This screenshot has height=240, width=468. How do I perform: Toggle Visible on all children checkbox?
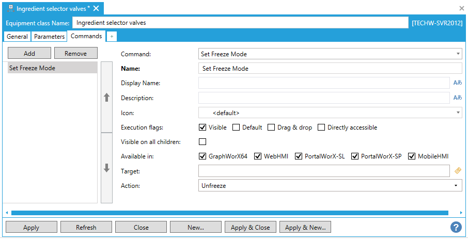202,142
